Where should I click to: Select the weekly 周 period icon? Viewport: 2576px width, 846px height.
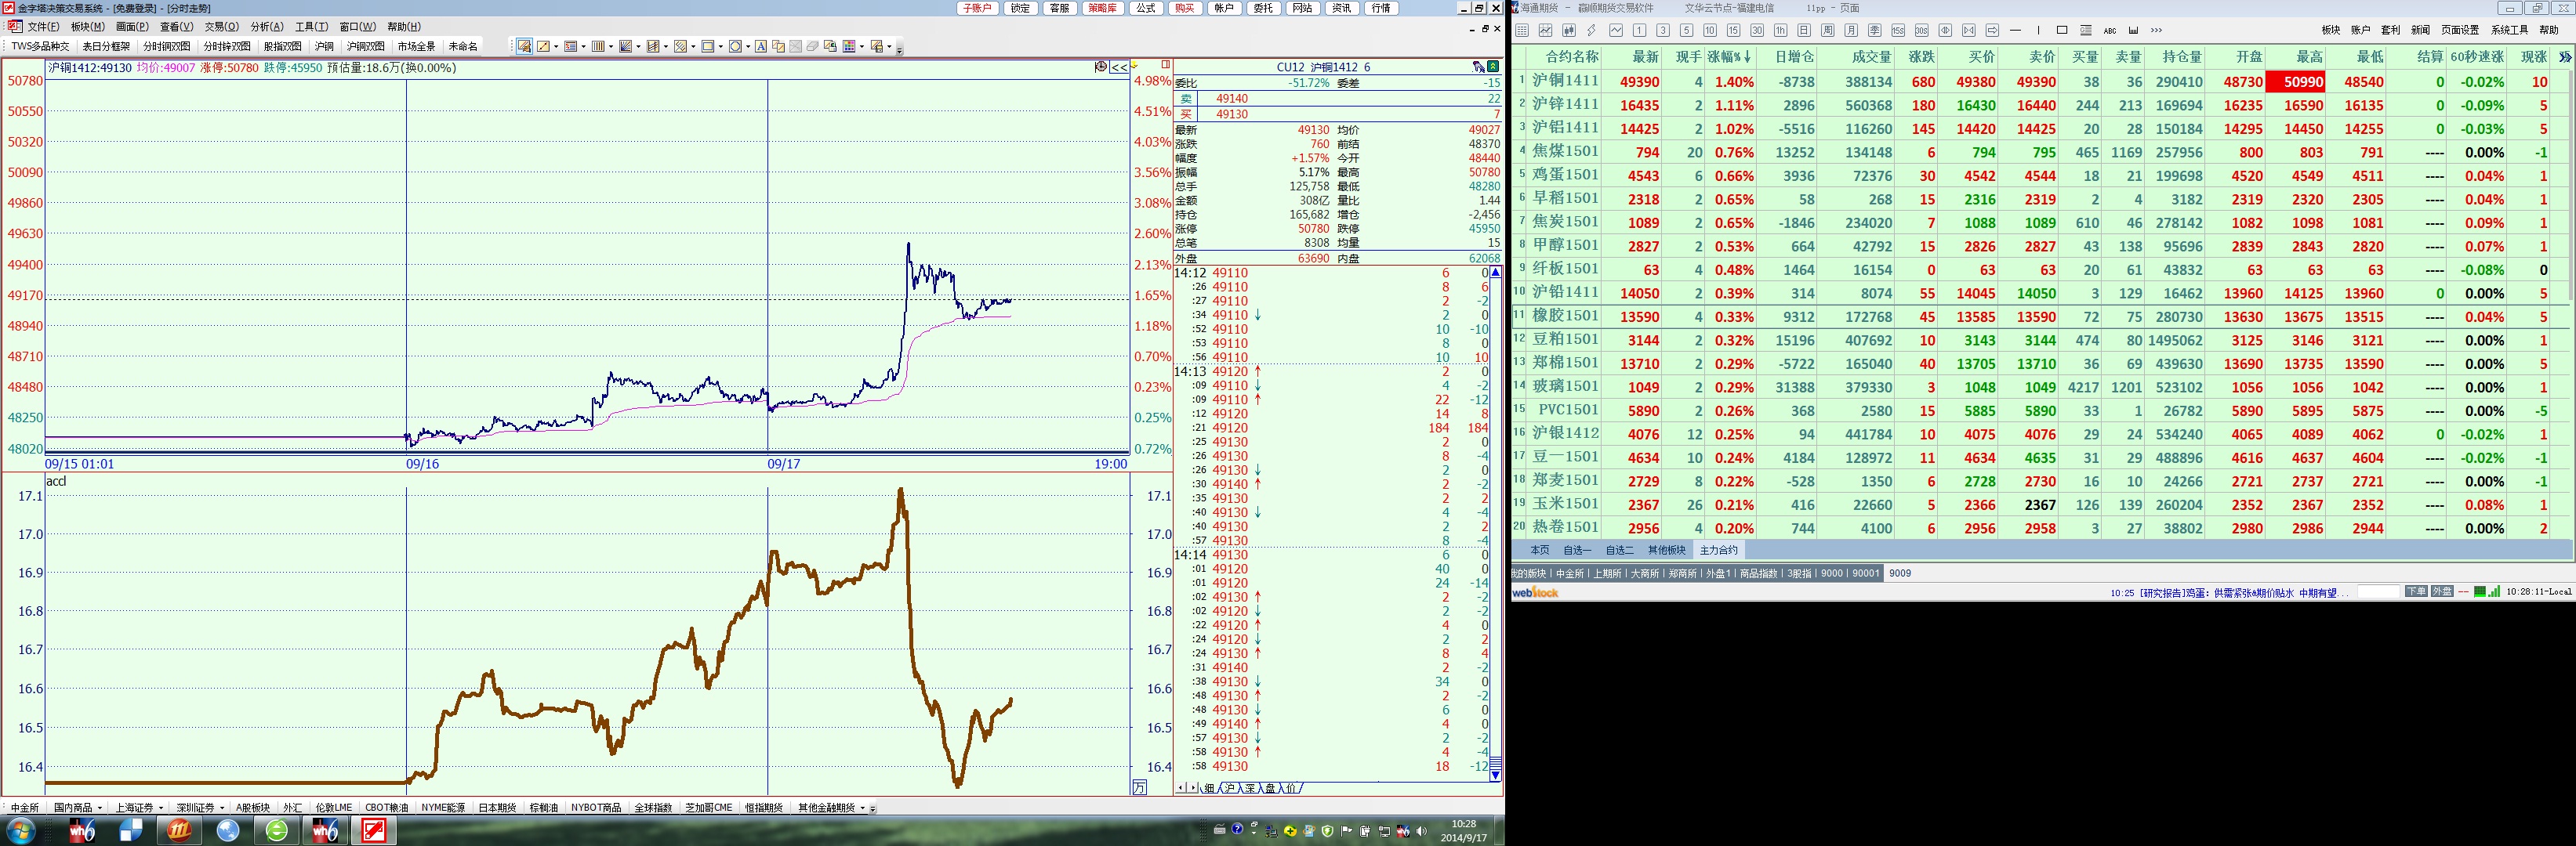point(1828,30)
